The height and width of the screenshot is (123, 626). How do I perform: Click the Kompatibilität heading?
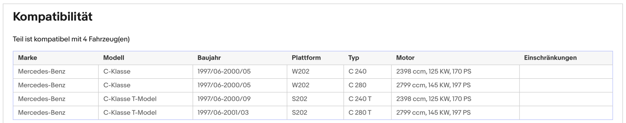(x=53, y=16)
